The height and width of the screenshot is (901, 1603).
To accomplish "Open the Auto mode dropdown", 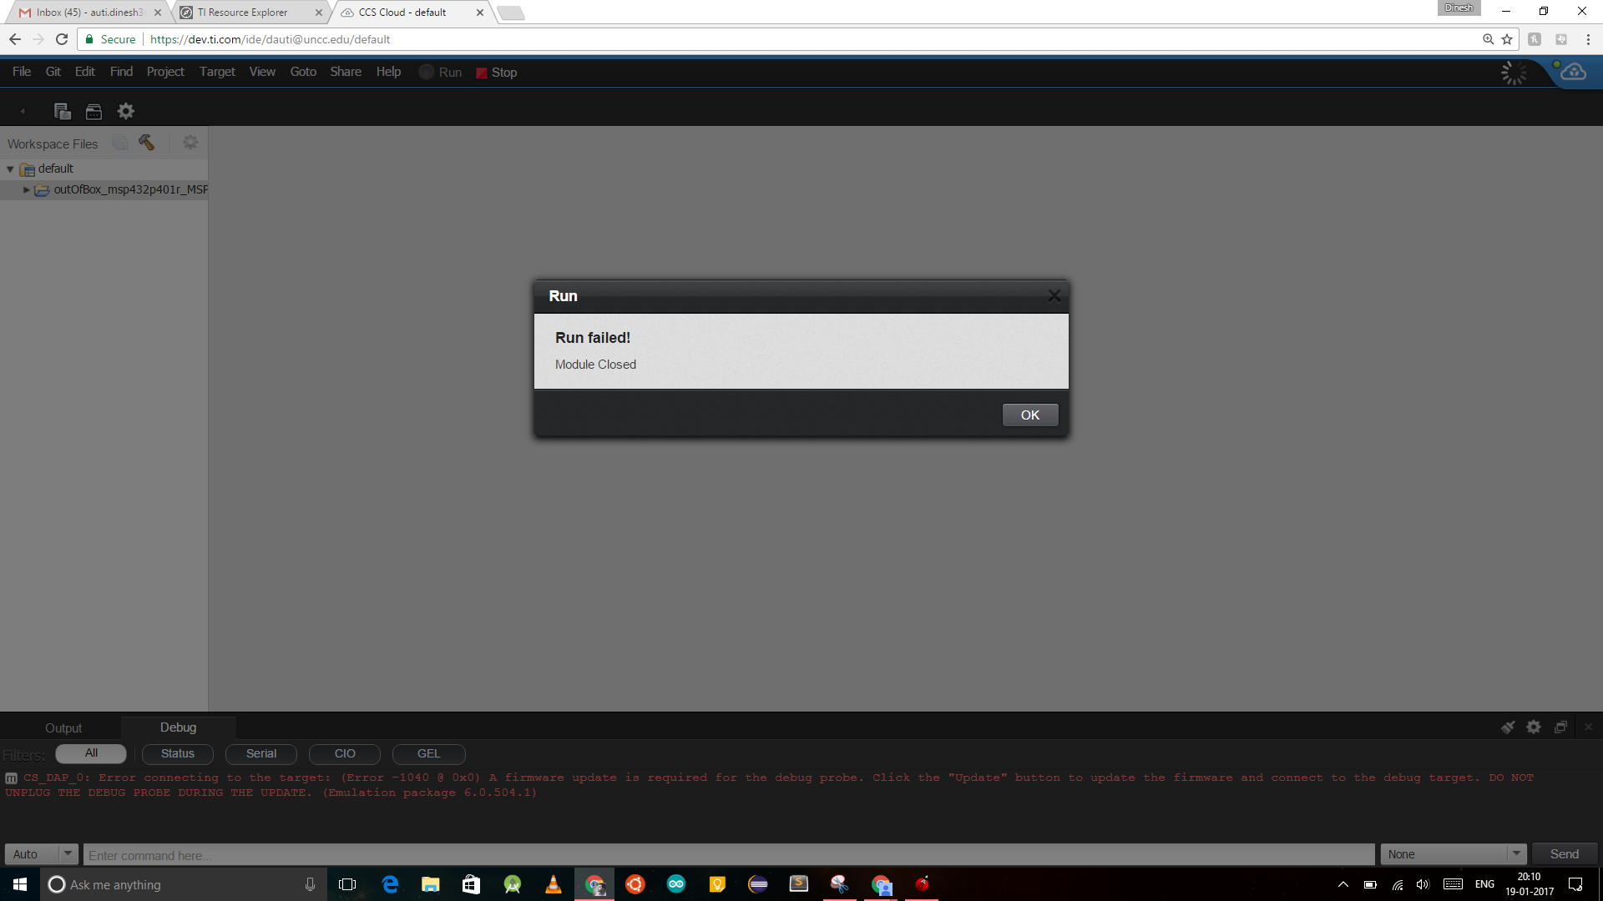I will pos(68,853).
